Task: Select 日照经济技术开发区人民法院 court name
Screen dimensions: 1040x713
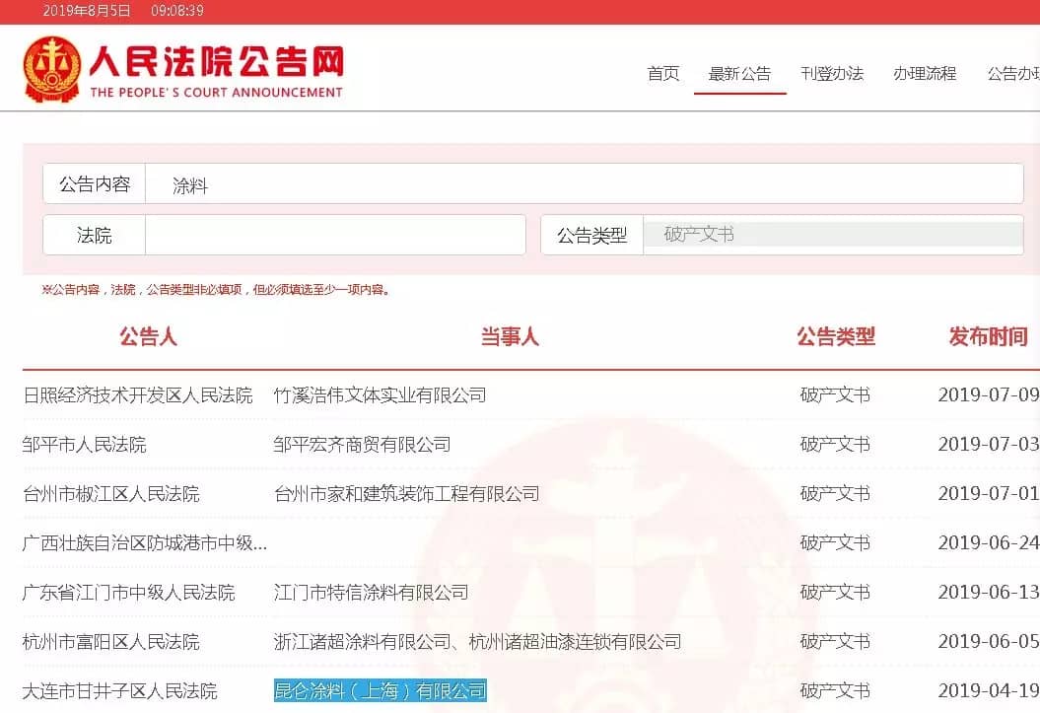Action: (x=138, y=395)
